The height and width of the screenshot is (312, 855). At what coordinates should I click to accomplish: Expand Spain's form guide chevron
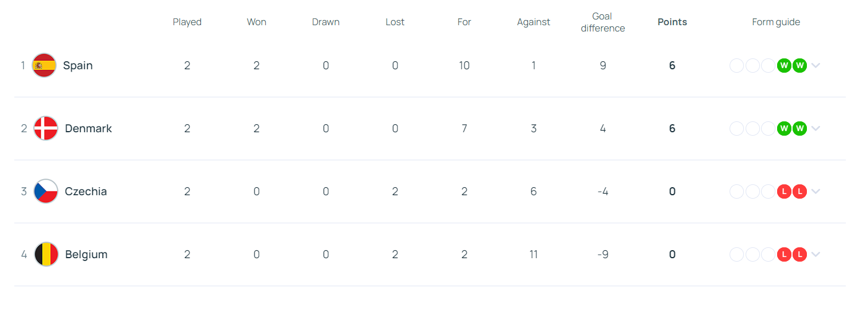tap(816, 65)
